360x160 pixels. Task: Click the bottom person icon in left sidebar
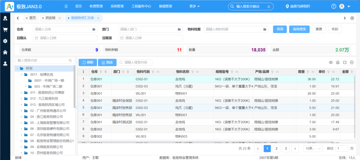coord(5,64)
